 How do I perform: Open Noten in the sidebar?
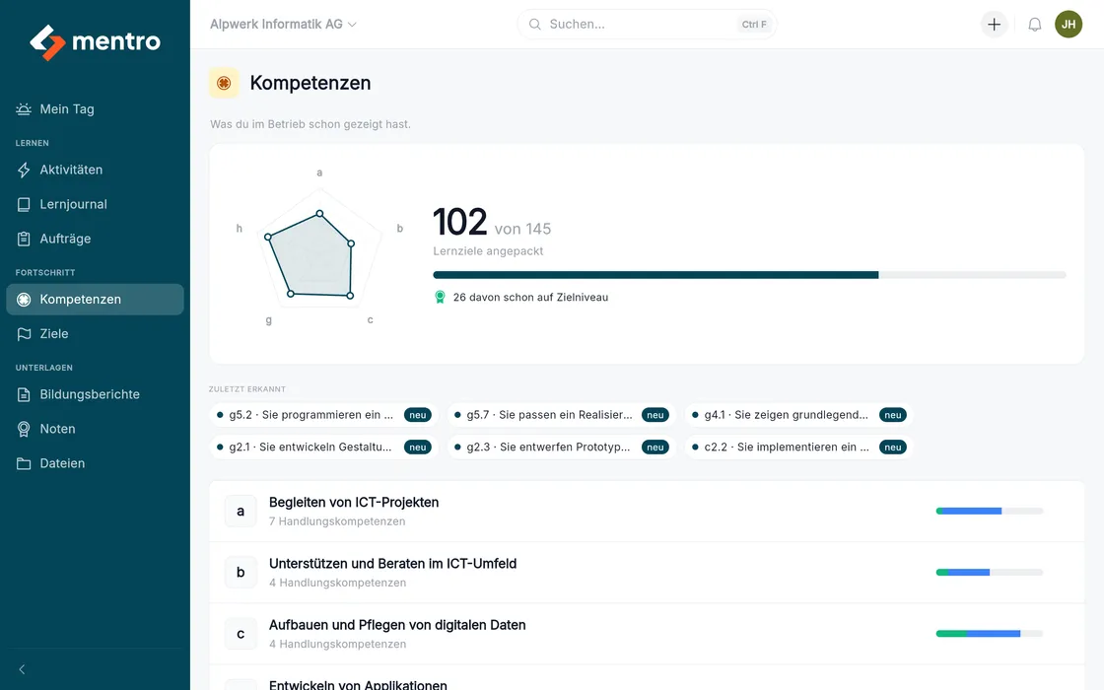(95, 429)
